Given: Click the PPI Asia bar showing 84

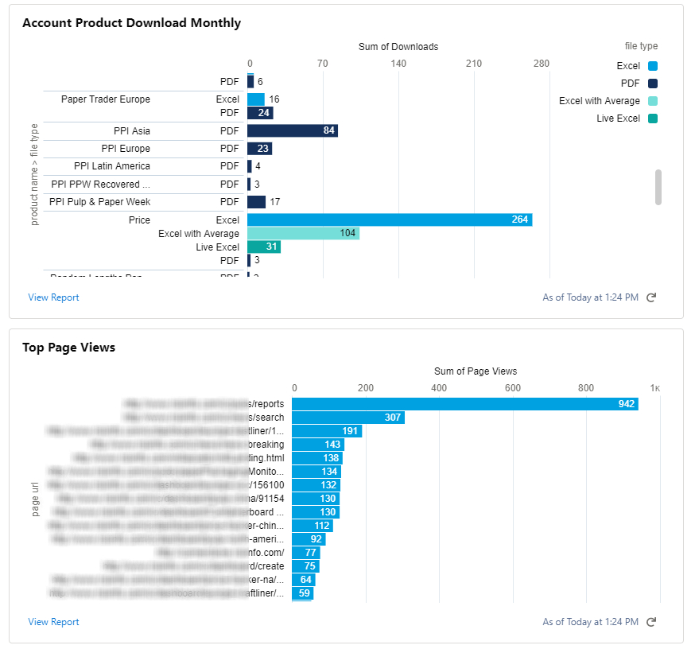Looking at the screenshot, I should point(294,130).
